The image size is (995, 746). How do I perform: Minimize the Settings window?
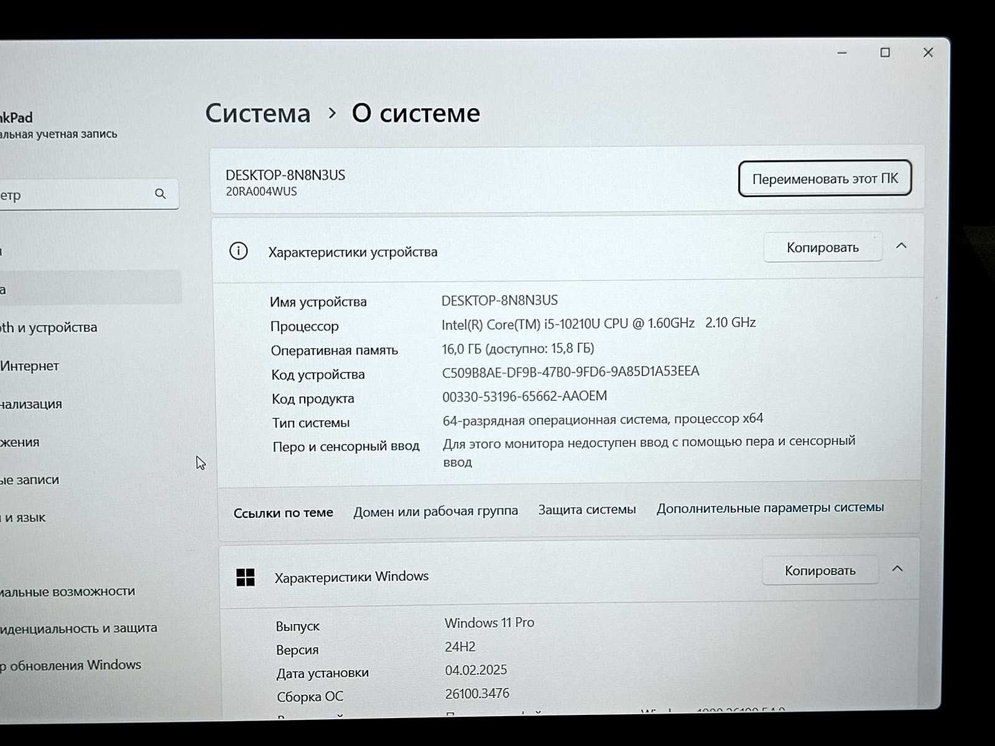[842, 53]
